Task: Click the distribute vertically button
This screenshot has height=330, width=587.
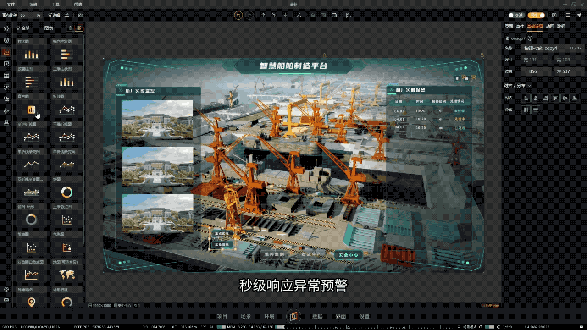Action: [x=536, y=110]
